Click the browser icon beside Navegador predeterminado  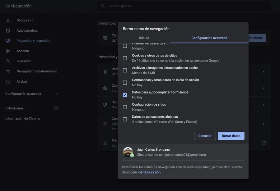8,71
